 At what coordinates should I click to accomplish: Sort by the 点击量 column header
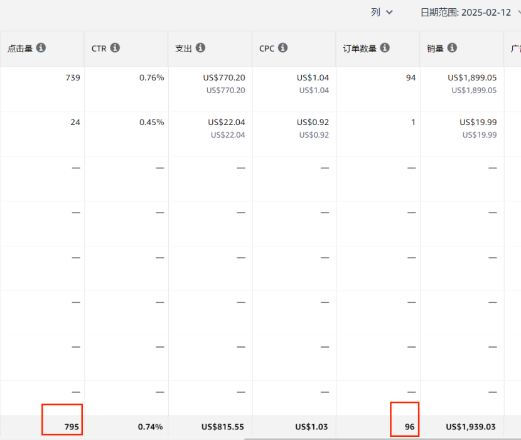pos(20,48)
